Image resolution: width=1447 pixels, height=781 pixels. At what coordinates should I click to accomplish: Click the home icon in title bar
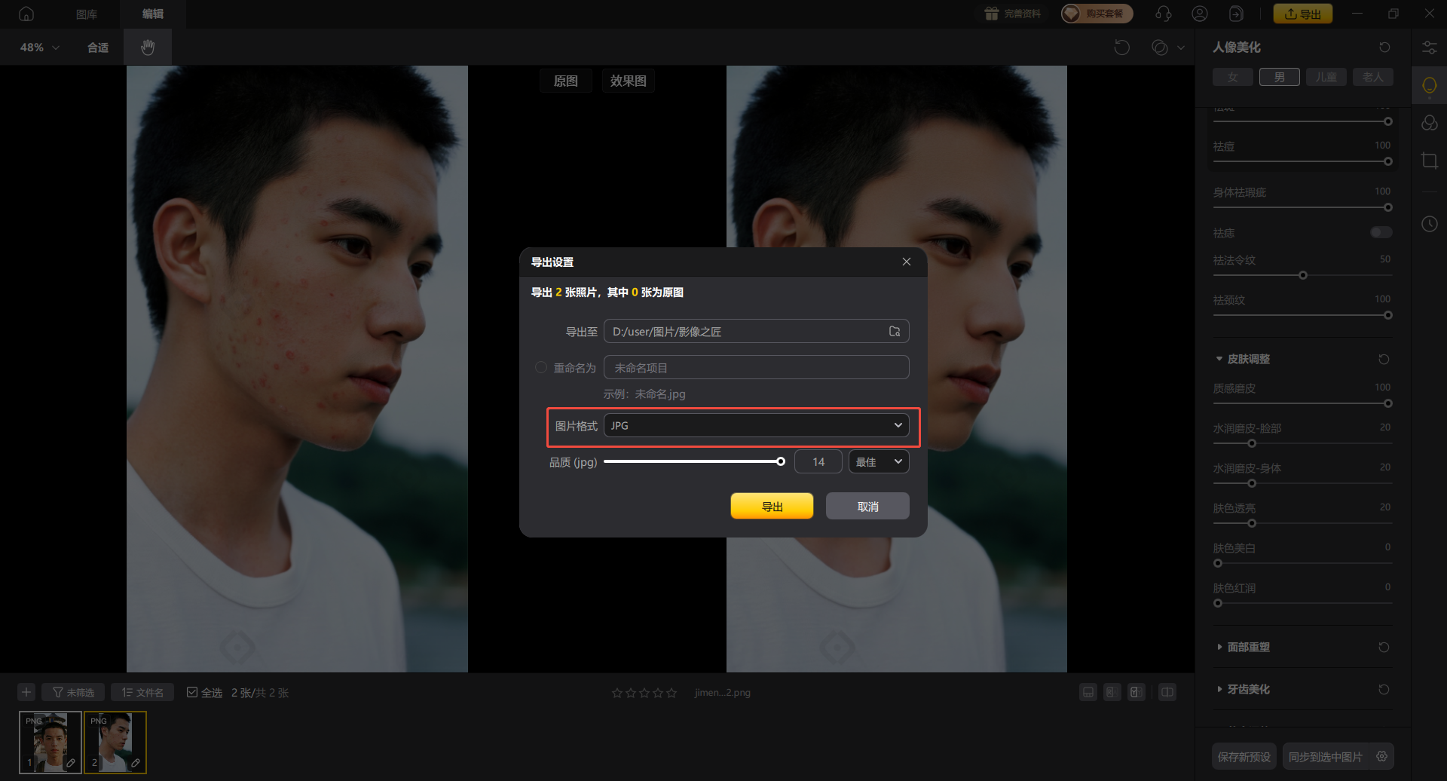click(x=26, y=14)
